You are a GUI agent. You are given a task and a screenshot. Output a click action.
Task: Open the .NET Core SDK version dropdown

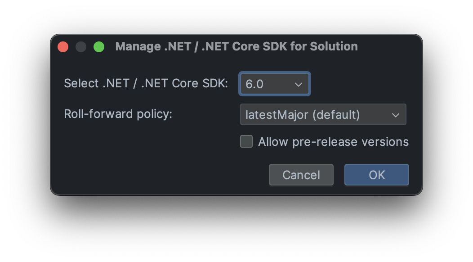274,84
